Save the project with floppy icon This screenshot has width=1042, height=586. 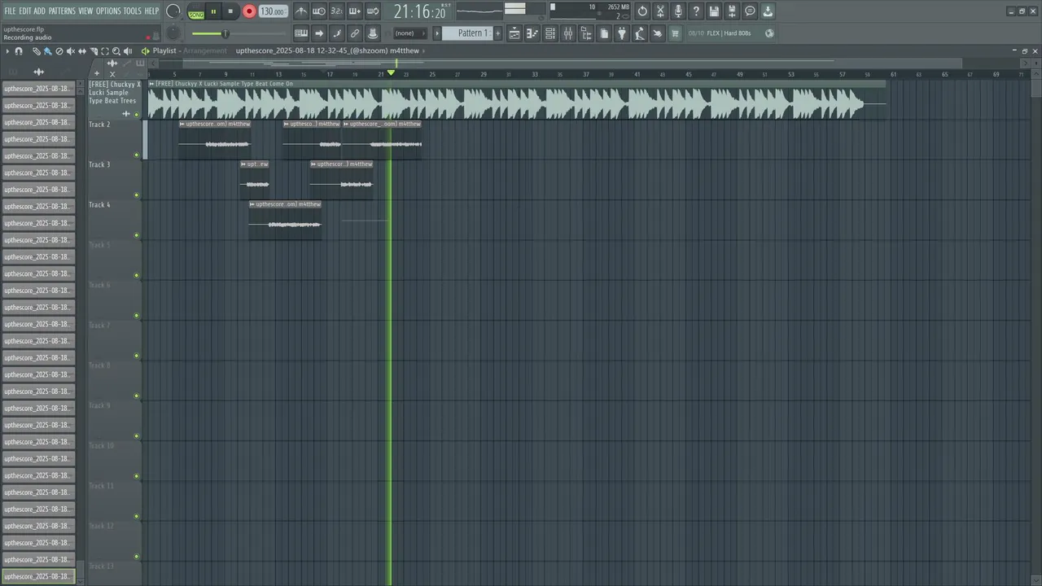pyautogui.click(x=714, y=11)
